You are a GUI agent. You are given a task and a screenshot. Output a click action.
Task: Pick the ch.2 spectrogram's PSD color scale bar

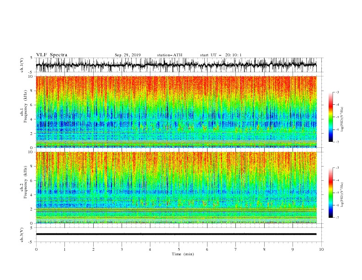[330, 193]
